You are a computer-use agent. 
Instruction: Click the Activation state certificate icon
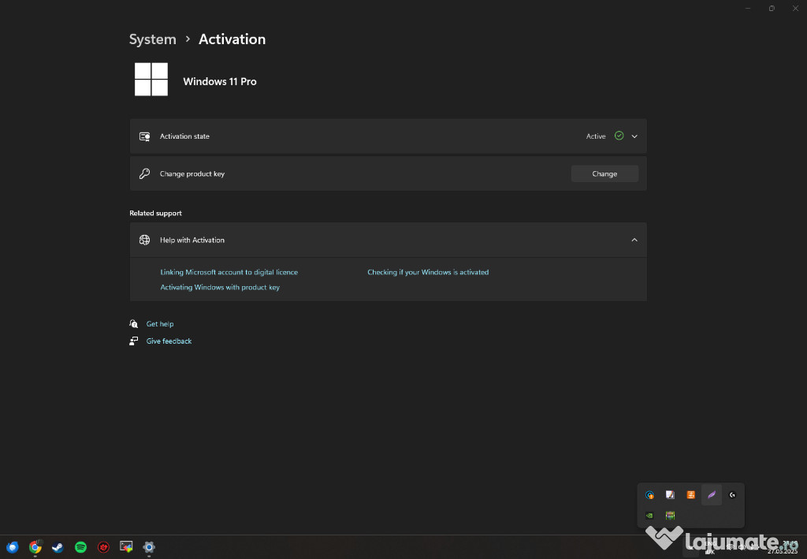coord(145,136)
